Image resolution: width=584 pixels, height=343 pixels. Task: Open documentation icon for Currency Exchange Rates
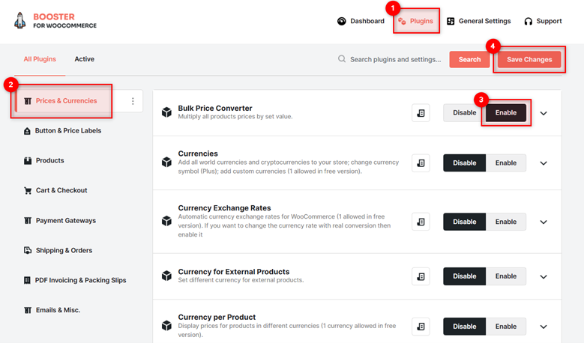[421, 222]
